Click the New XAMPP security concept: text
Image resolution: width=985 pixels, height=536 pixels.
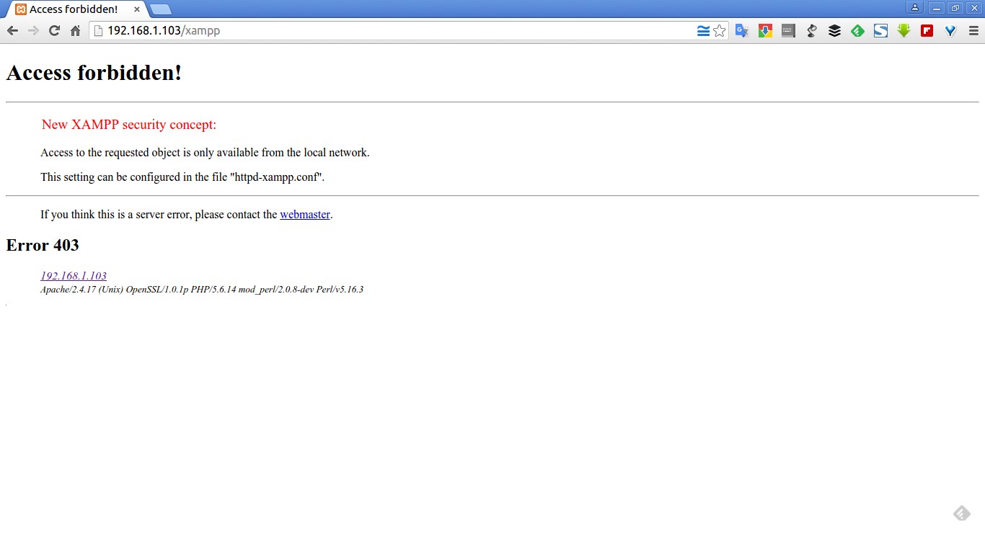pos(129,125)
